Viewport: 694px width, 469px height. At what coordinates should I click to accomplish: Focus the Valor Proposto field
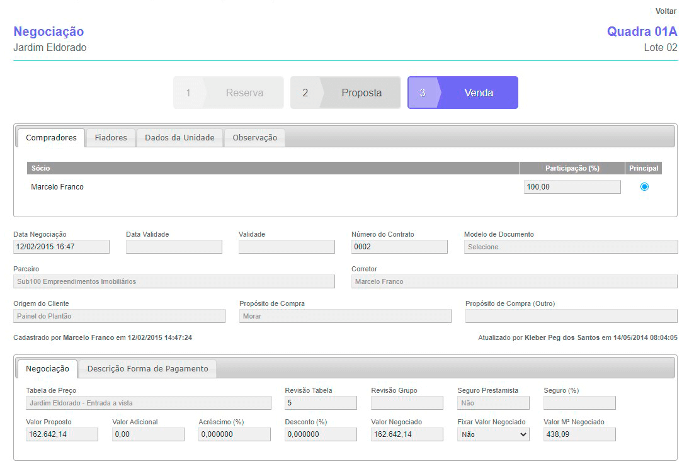click(x=62, y=434)
